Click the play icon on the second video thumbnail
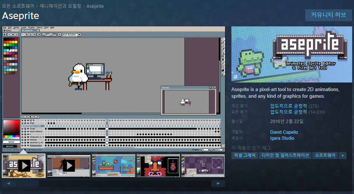This screenshot has height=194, width=354. click(x=69, y=166)
